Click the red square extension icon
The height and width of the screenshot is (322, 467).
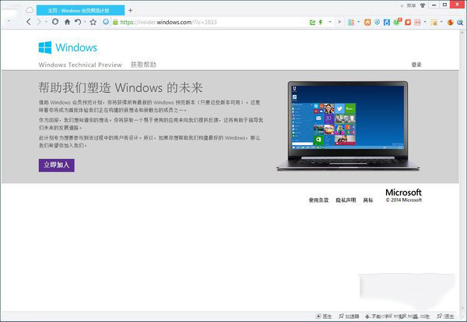coord(408,23)
